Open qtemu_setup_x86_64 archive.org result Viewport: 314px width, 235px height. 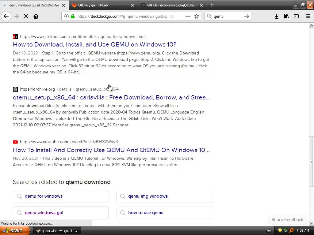[111, 97]
